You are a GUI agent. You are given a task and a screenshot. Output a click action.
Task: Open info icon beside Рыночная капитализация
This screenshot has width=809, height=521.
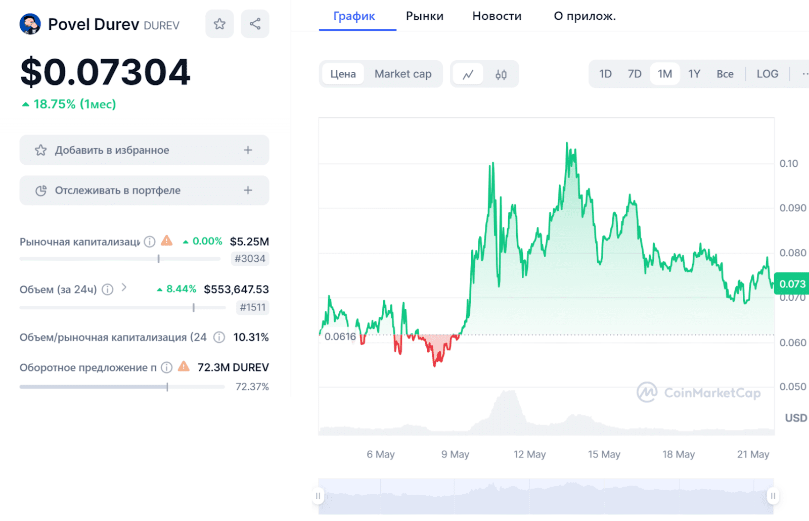point(150,242)
